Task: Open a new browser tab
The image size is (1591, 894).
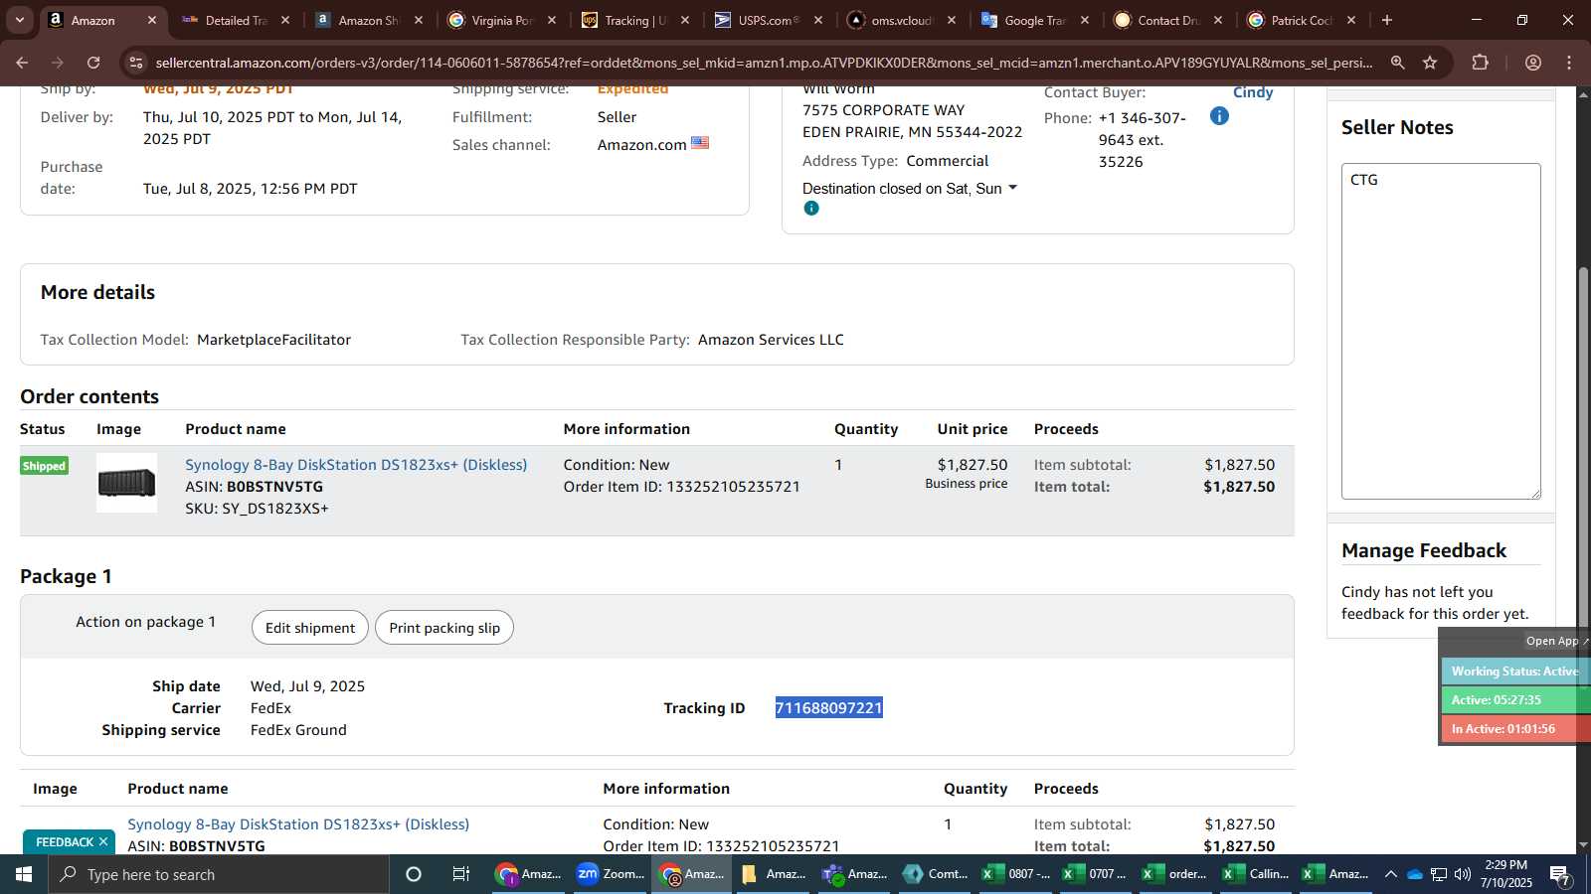Action: (1387, 20)
